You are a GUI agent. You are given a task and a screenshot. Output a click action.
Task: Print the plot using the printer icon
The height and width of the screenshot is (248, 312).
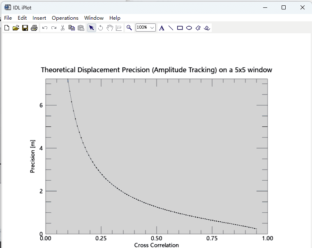34,28
